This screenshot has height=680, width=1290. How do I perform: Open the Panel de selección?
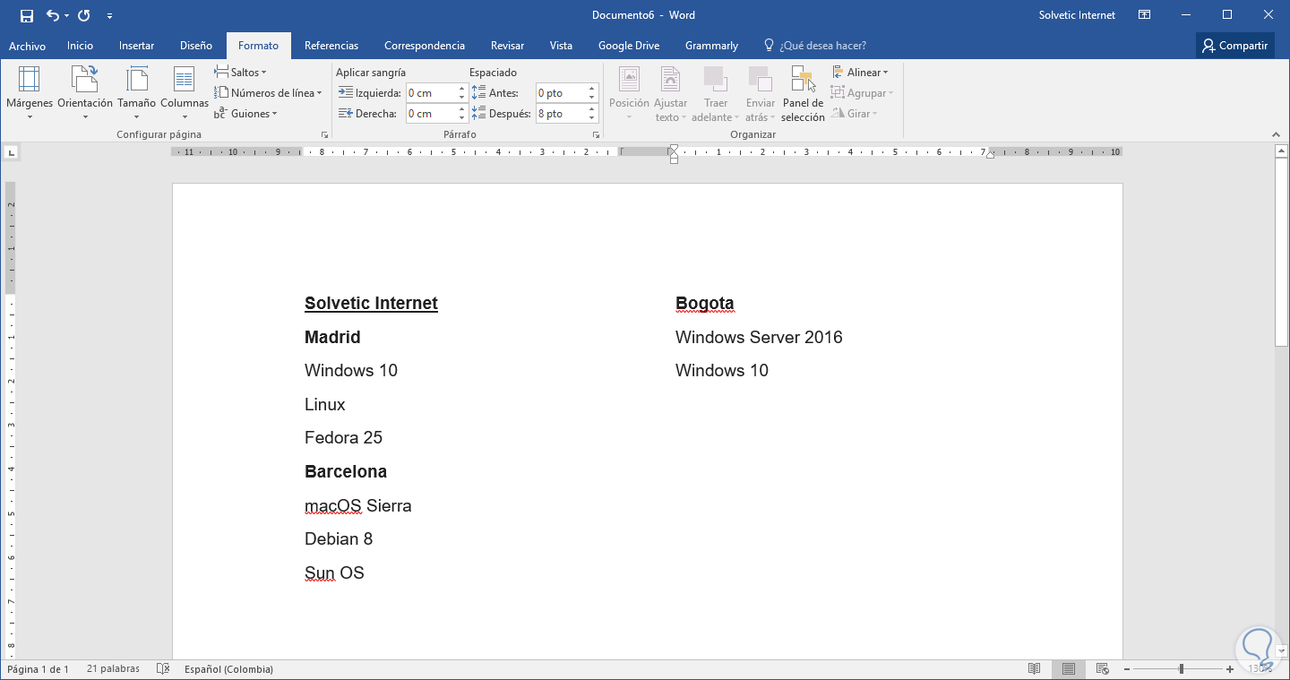pyautogui.click(x=803, y=92)
